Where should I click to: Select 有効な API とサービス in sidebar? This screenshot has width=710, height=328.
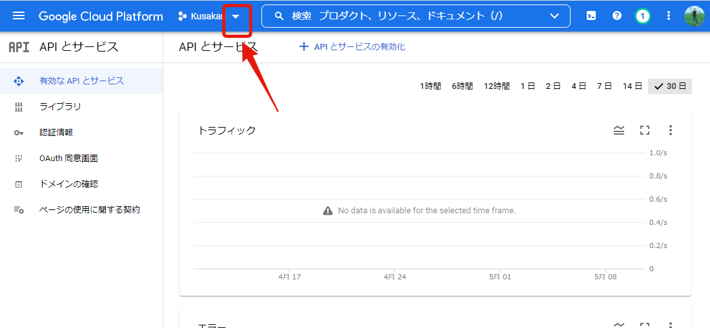click(81, 81)
